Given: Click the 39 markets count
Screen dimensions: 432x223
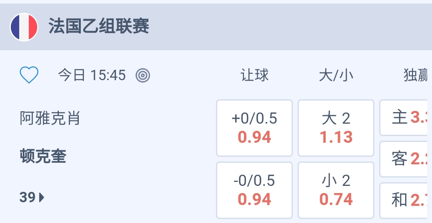Looking at the screenshot, I should click(x=28, y=197).
